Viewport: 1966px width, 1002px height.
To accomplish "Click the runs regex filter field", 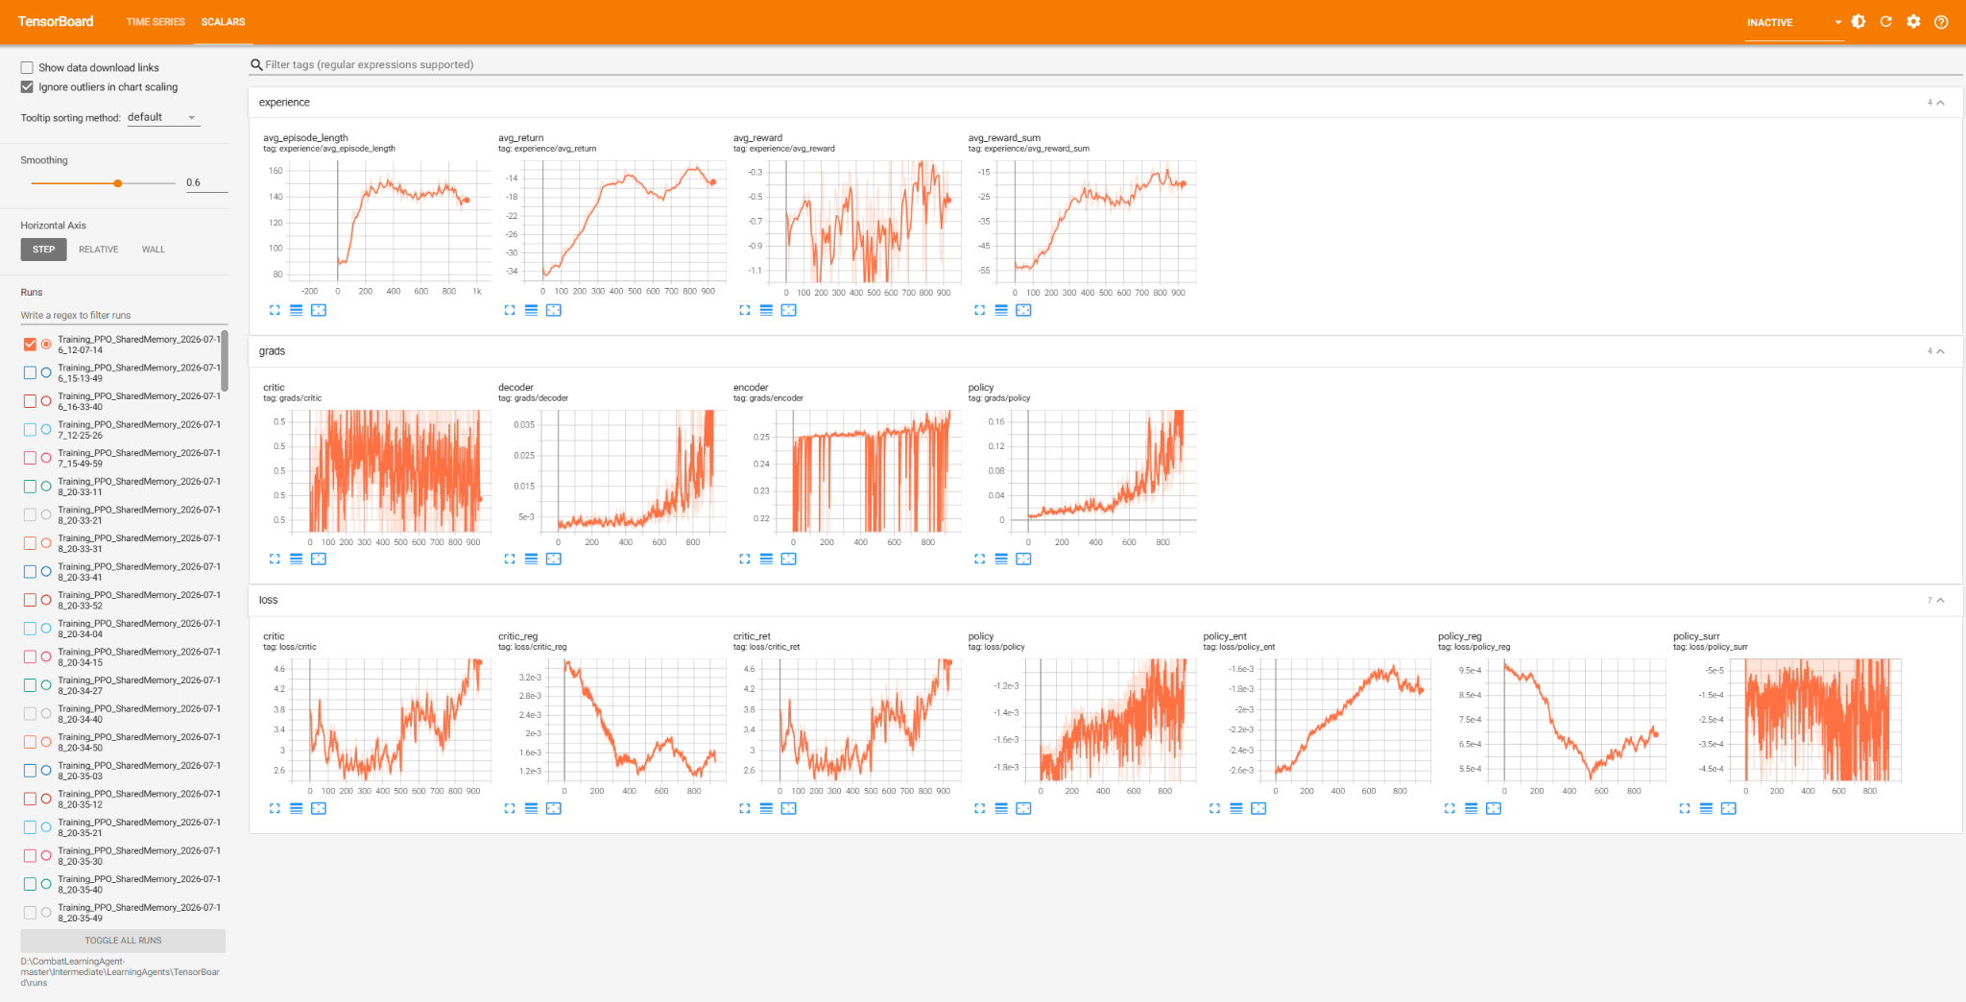I will point(123,315).
